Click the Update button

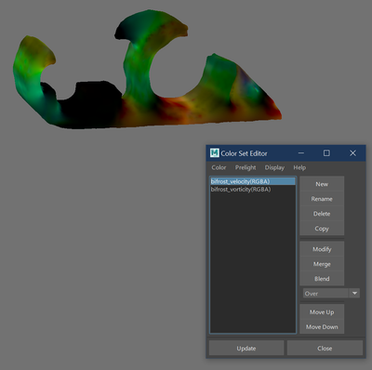[246, 349]
